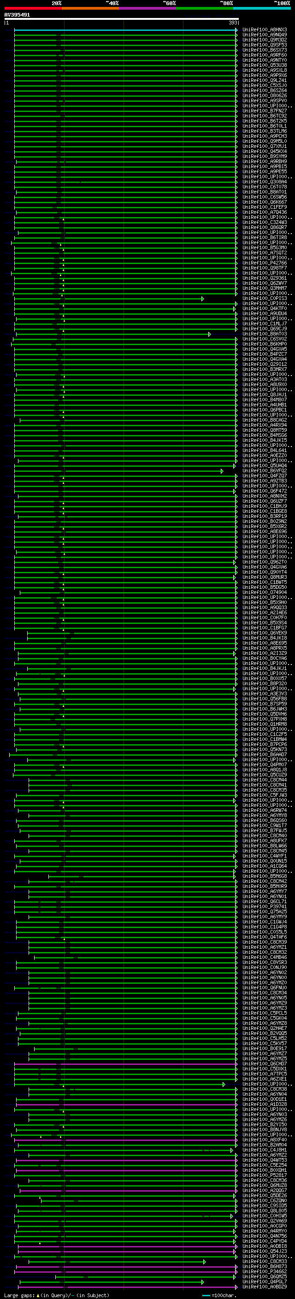Select the UniRef100_A9SXL8 label
295x1299 pixels.
point(265,71)
